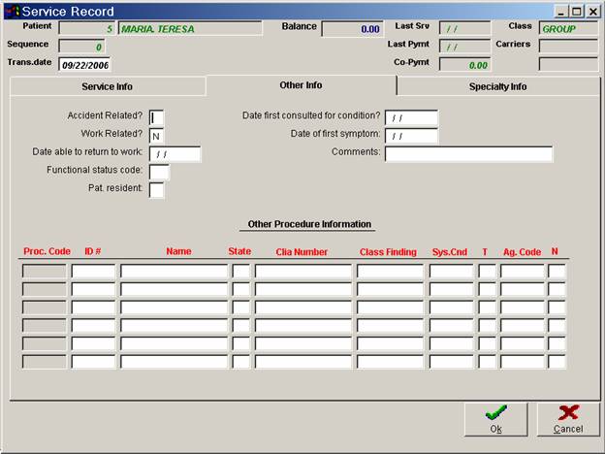Maximize the Service Record window
The height and width of the screenshot is (454, 605).
click(577, 12)
